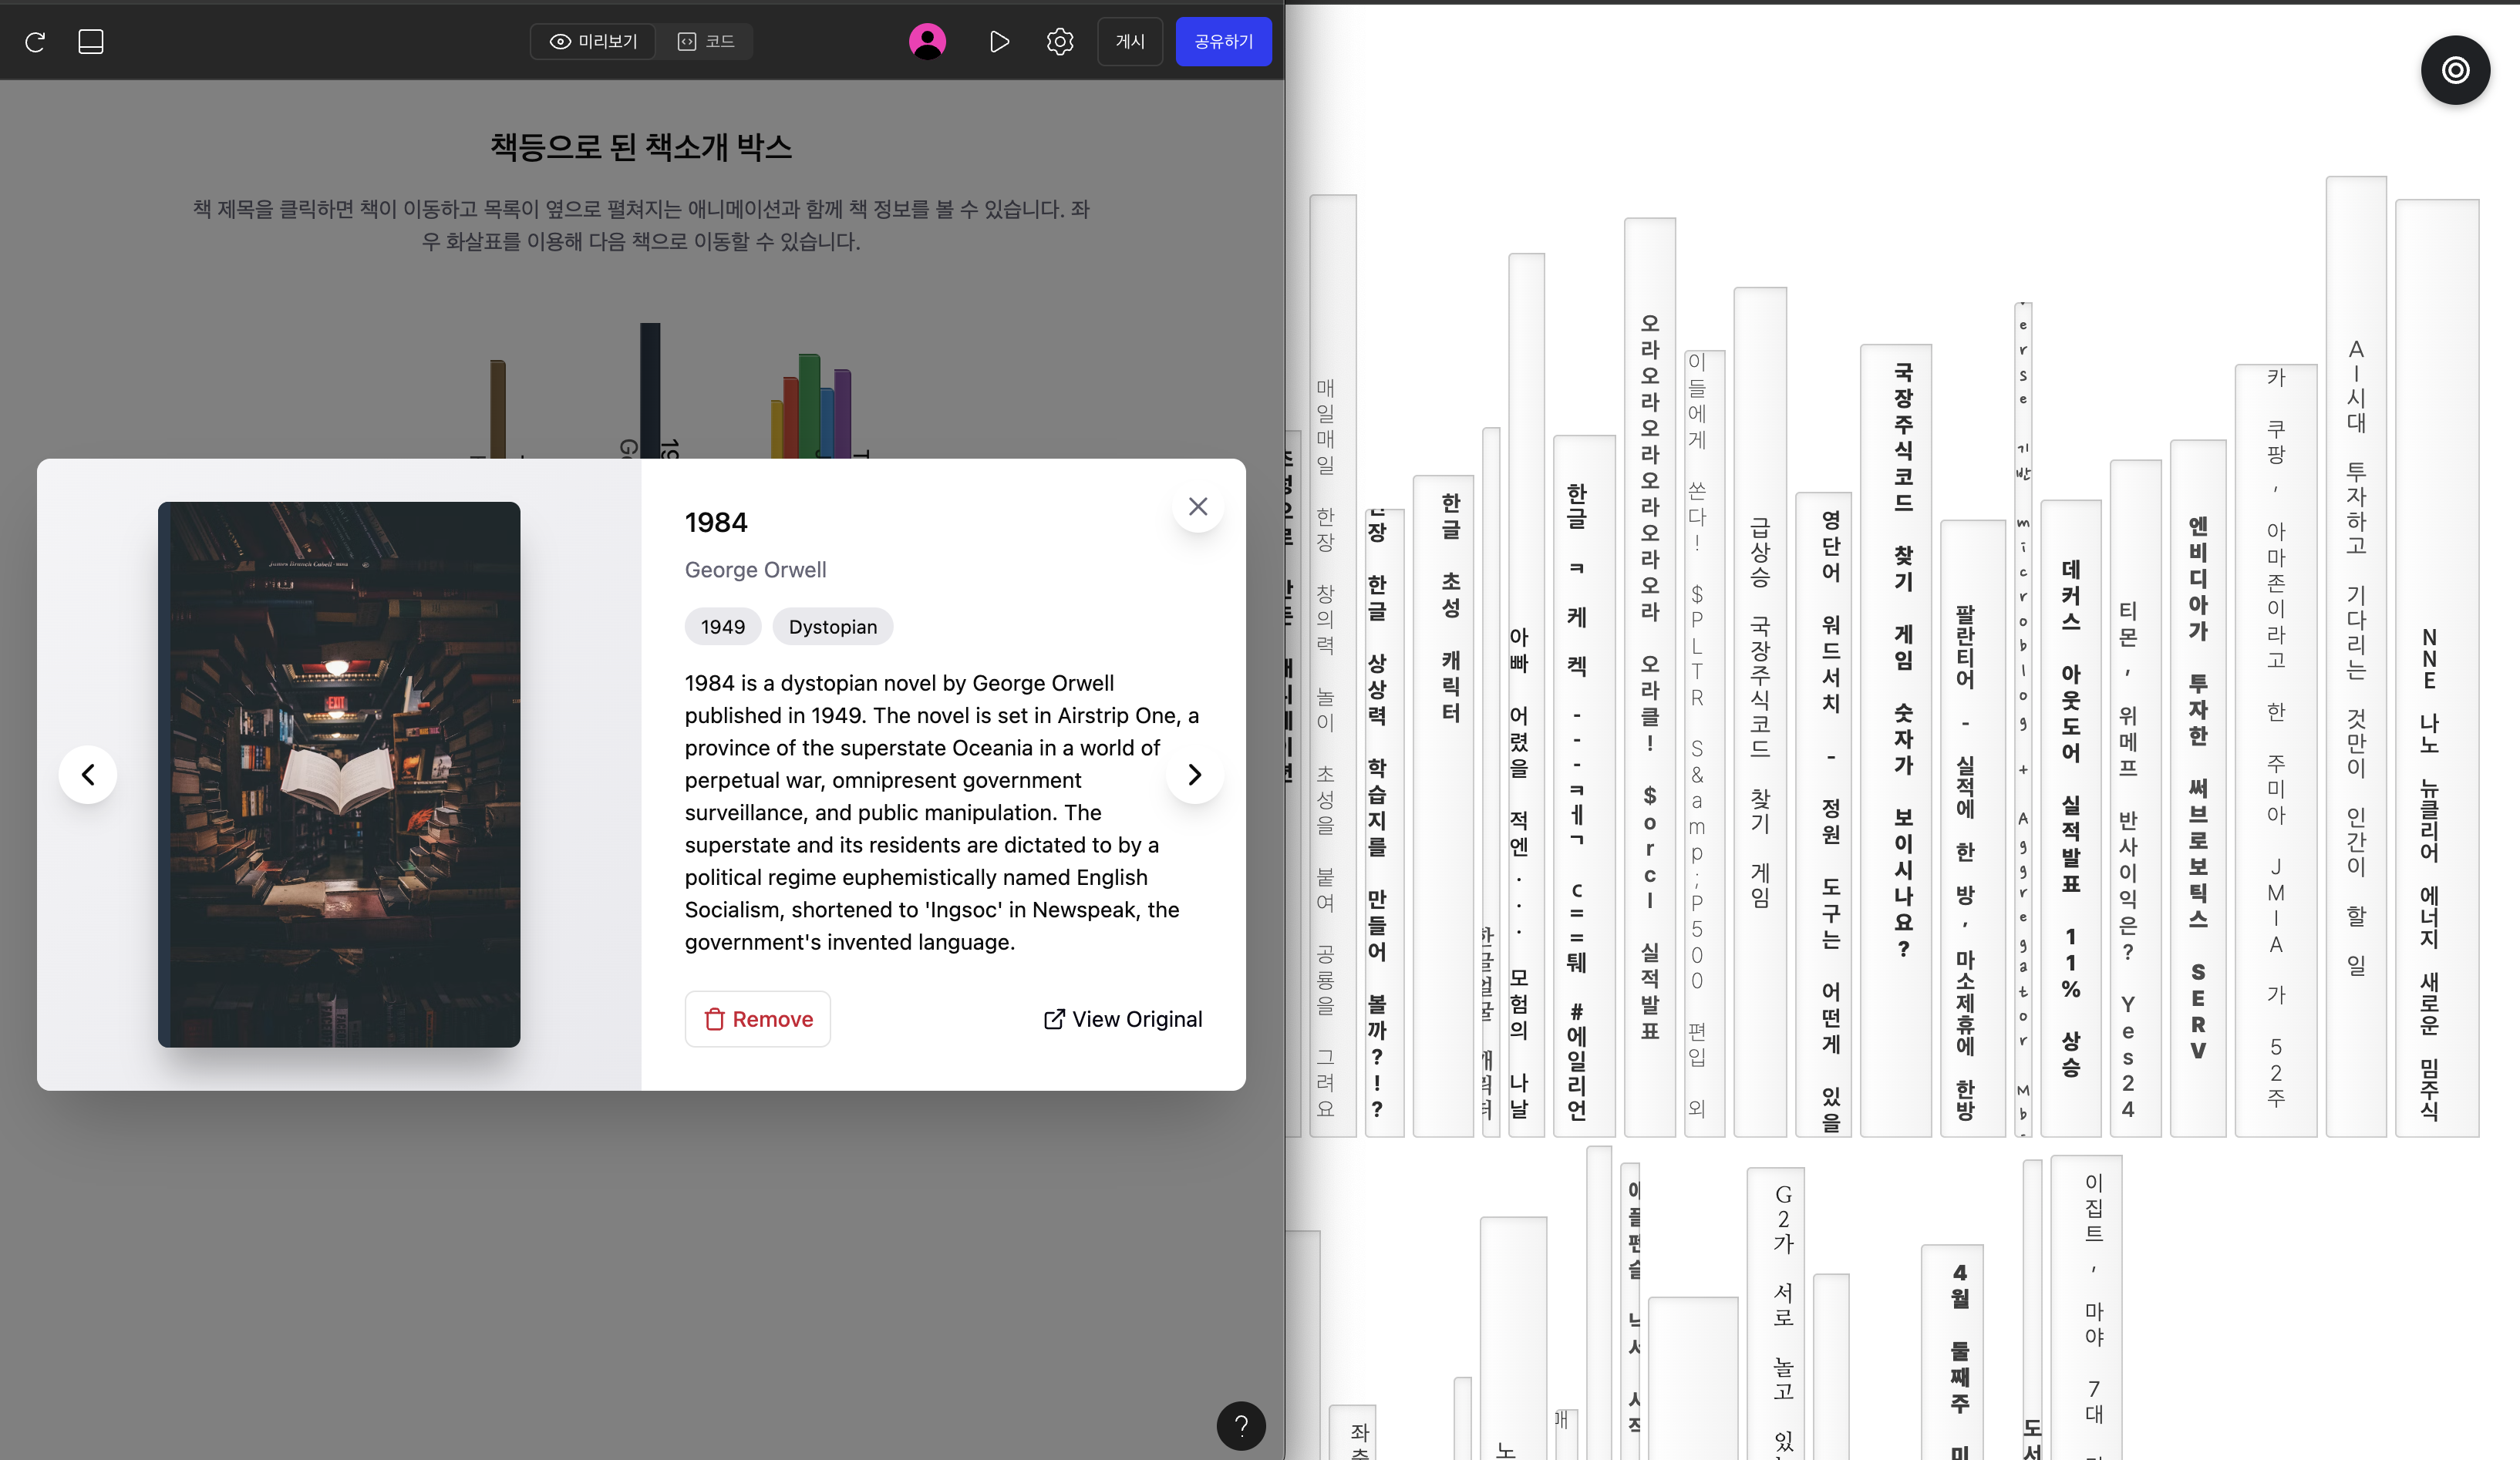This screenshot has width=2520, height=1460.
Task: Select the Dystopian genre tag
Action: [832, 627]
